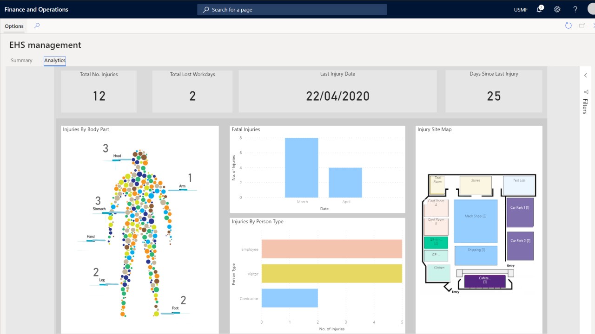Click the Filters funnel icon
The height and width of the screenshot is (334, 595).
586,92
